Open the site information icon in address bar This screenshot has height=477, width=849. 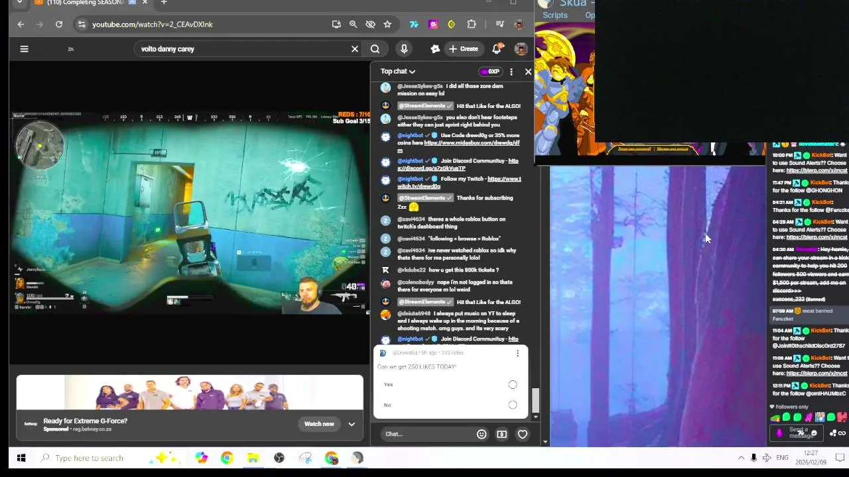coord(81,25)
